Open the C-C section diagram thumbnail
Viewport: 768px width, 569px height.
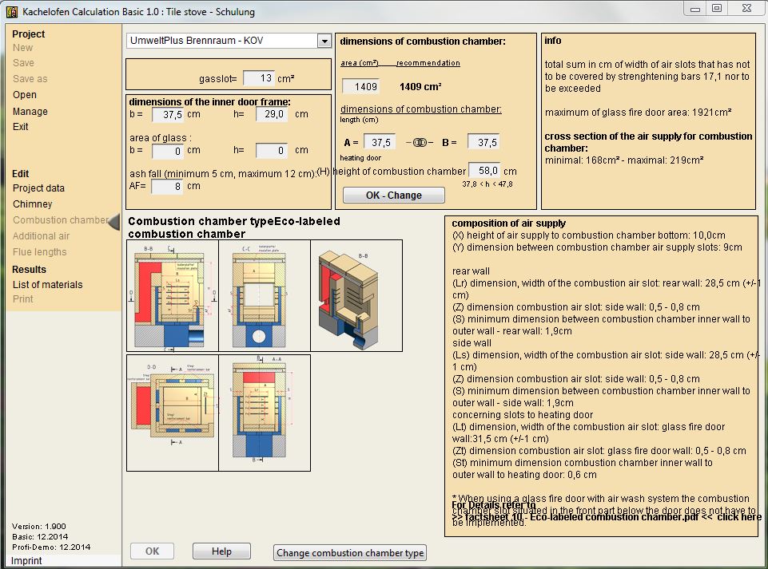click(x=264, y=295)
